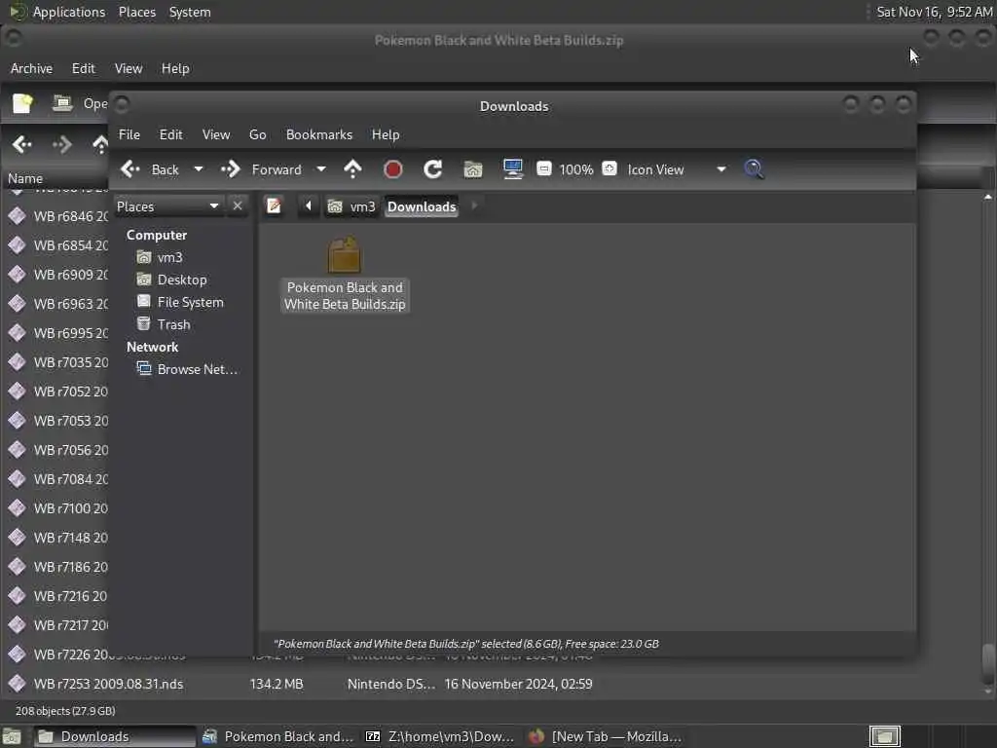
Task: Open Trash in the sidebar
Action: coord(173,324)
